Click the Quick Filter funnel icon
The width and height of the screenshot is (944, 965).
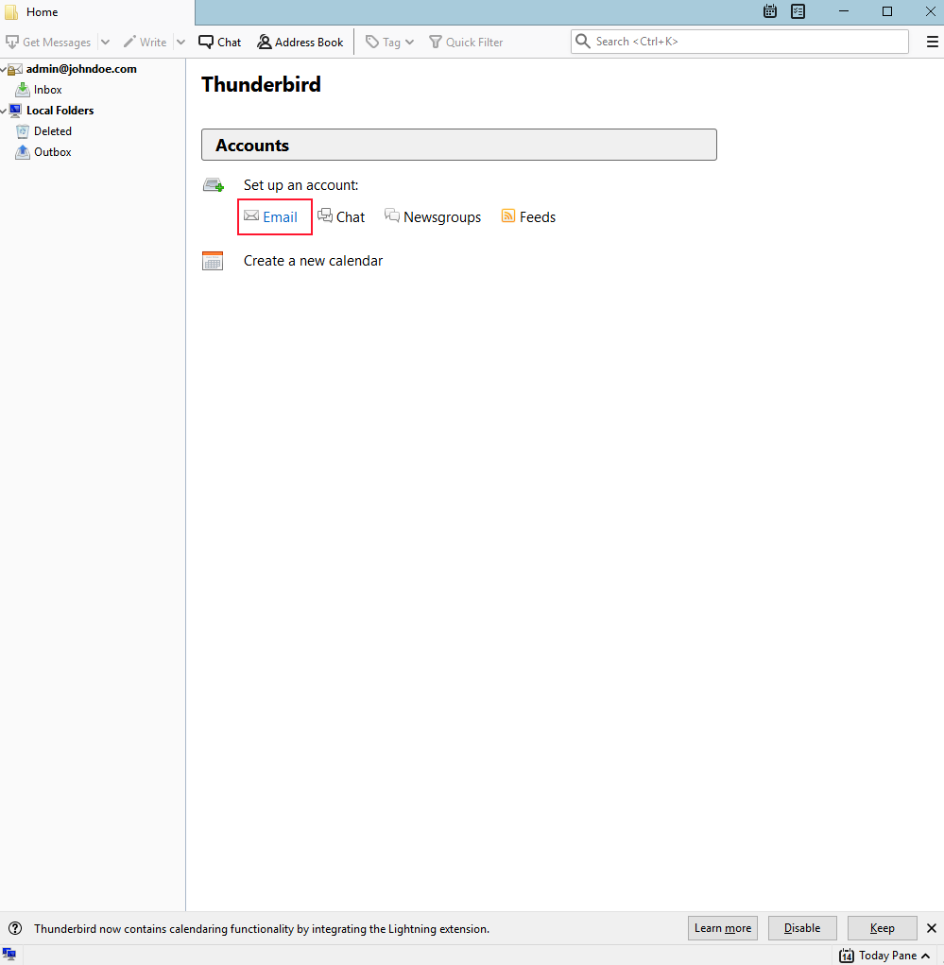pos(435,42)
